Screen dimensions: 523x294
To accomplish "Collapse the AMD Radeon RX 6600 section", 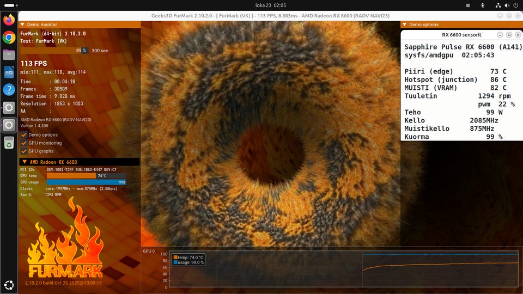I will (25, 162).
